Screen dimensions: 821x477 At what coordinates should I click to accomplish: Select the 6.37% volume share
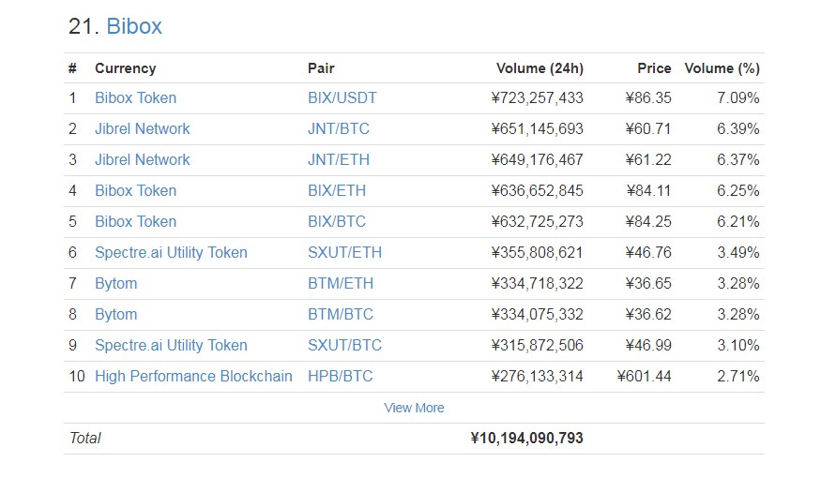tap(738, 159)
